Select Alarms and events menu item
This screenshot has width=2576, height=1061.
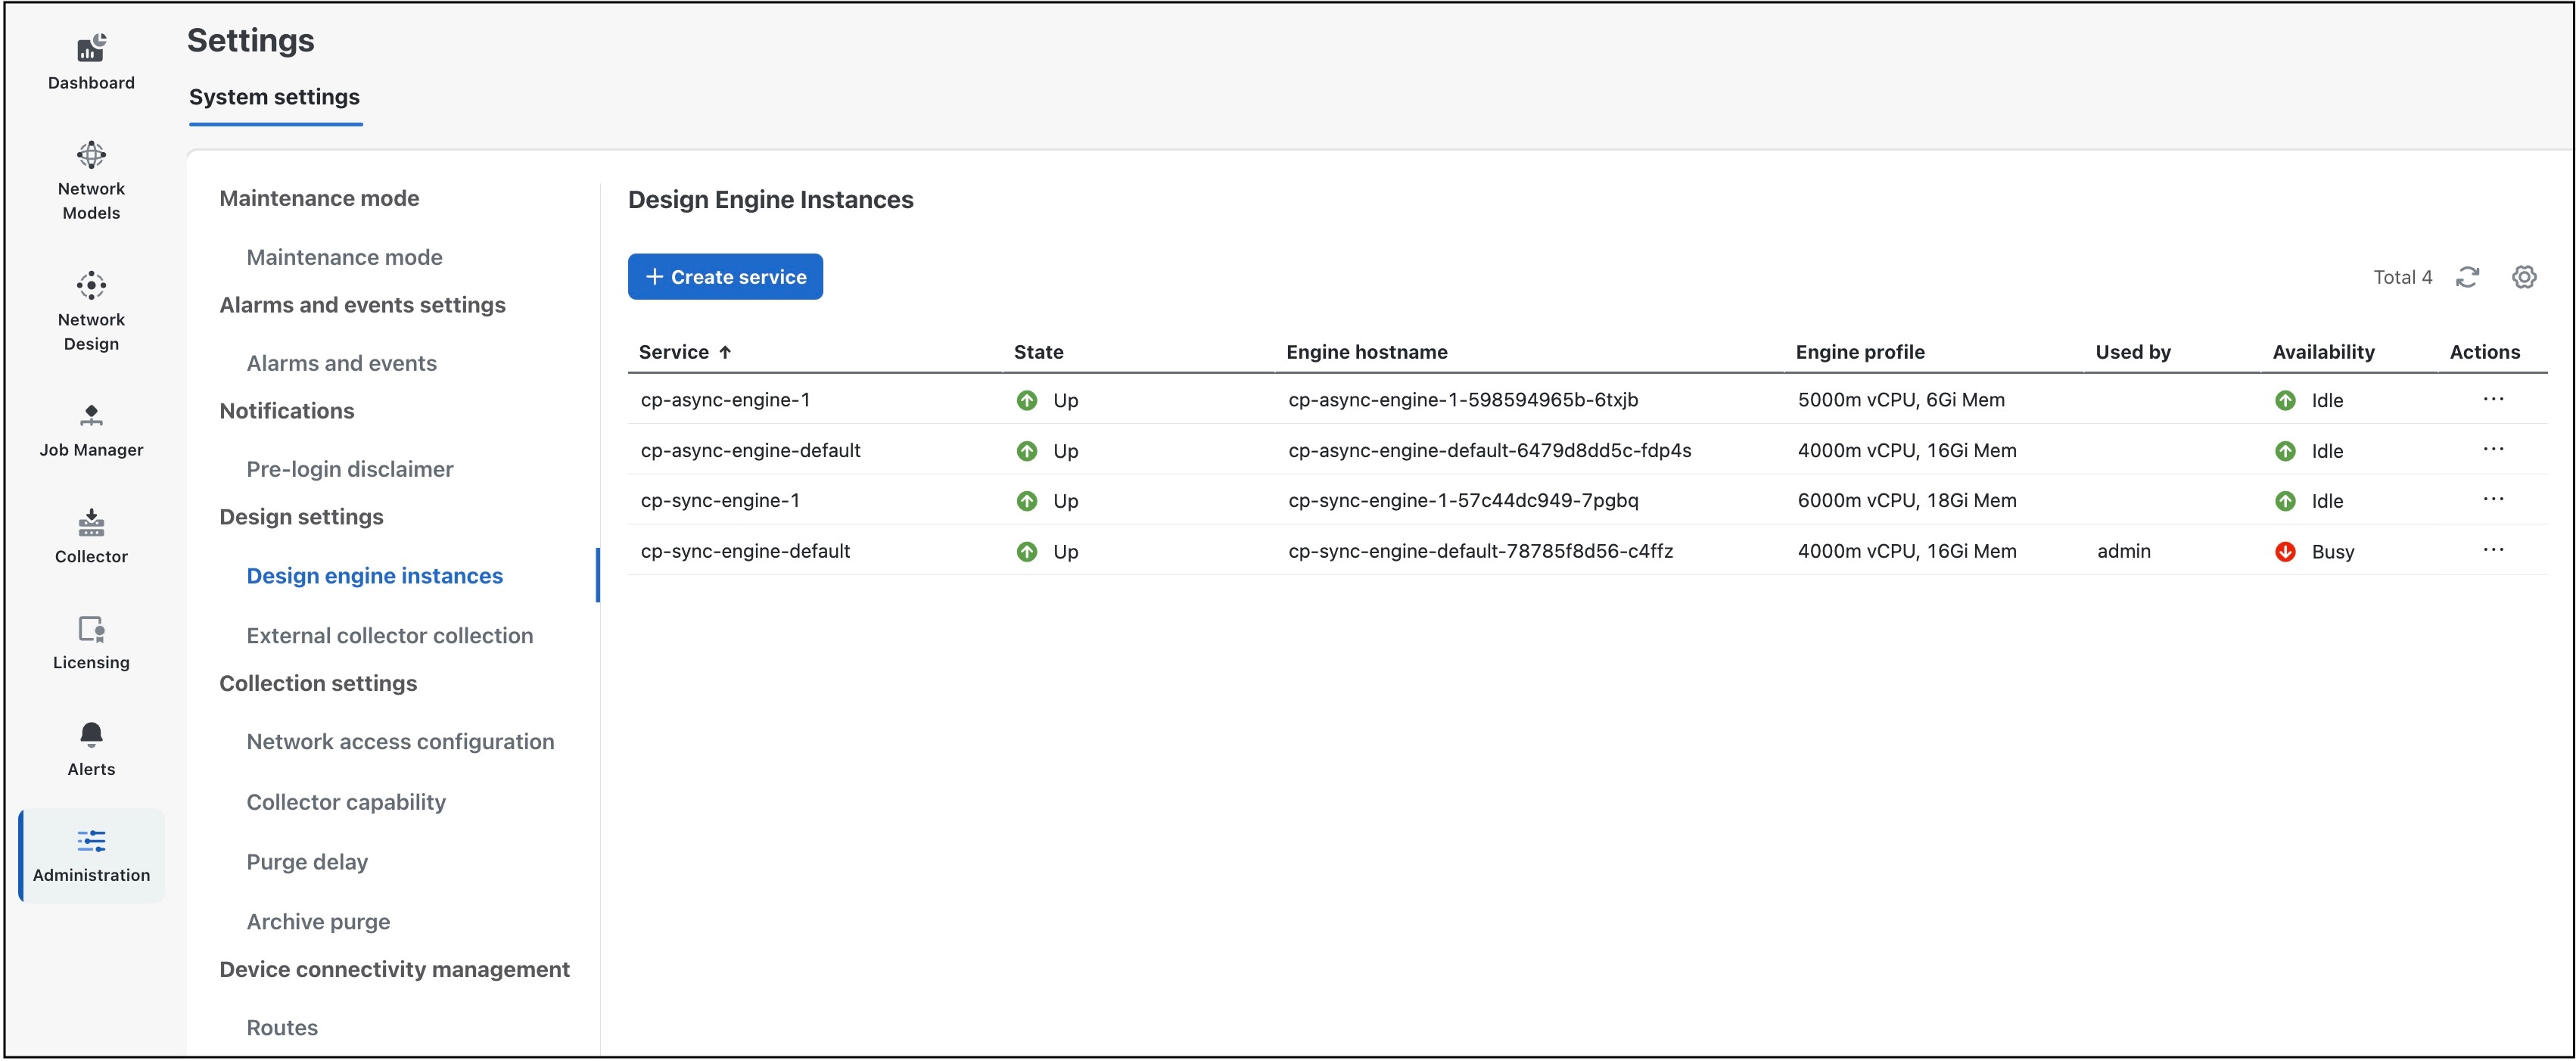pos(341,363)
